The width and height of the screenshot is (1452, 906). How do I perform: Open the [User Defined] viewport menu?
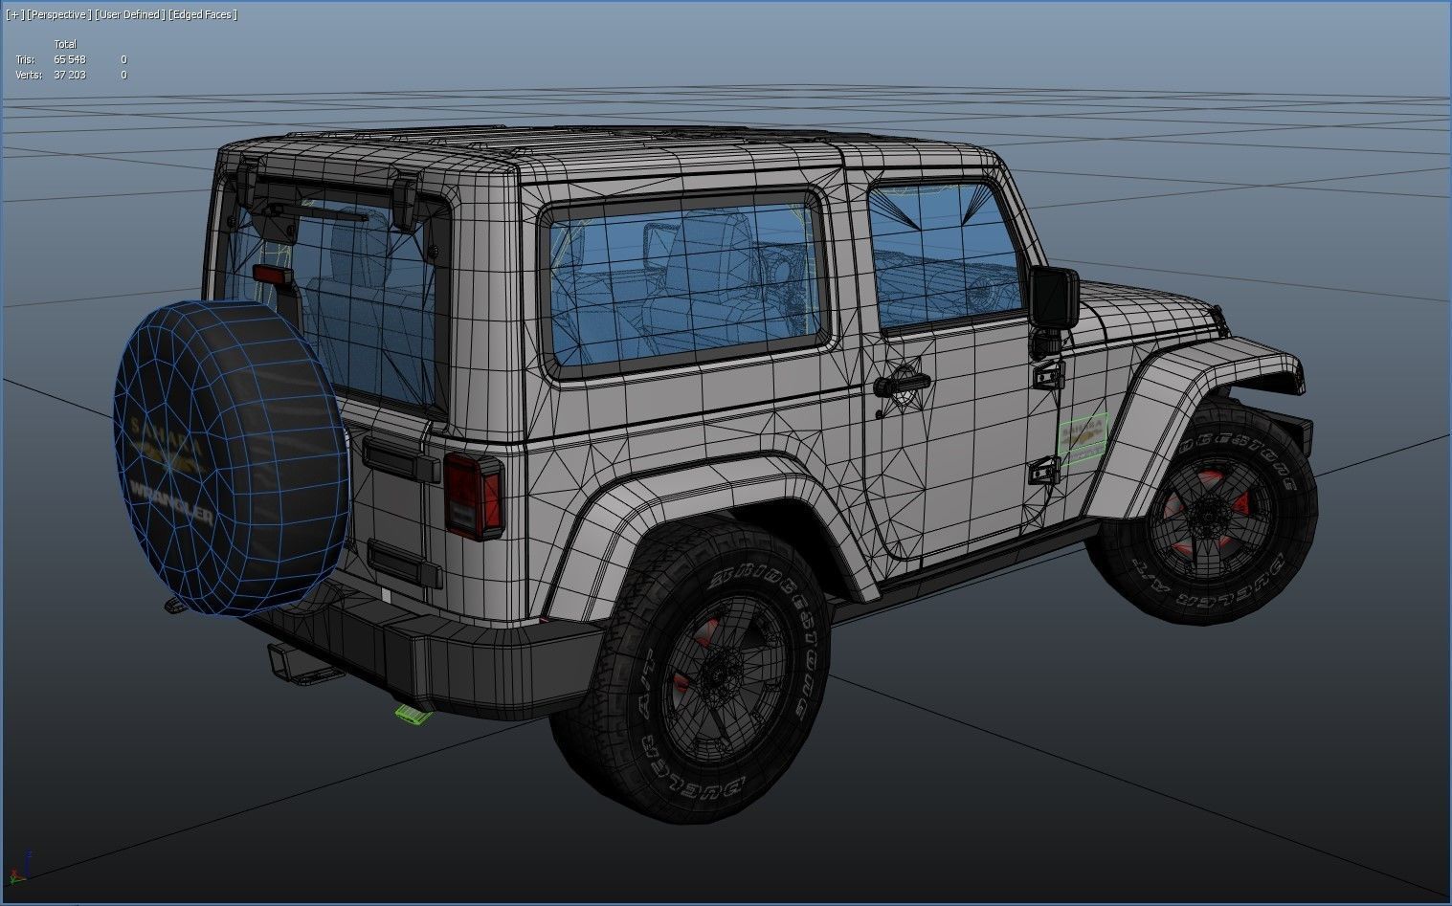tap(129, 14)
